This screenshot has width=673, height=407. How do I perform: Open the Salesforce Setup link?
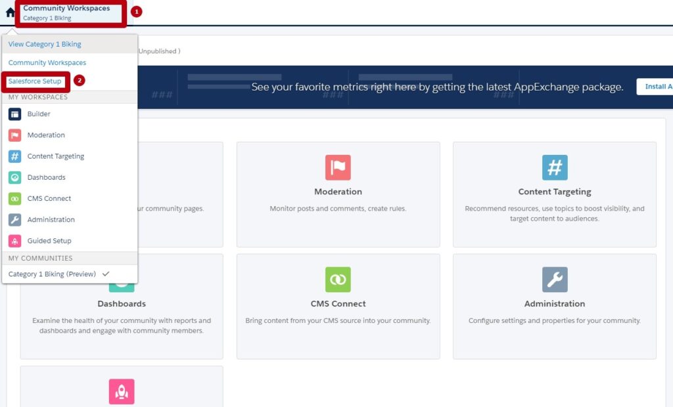35,81
